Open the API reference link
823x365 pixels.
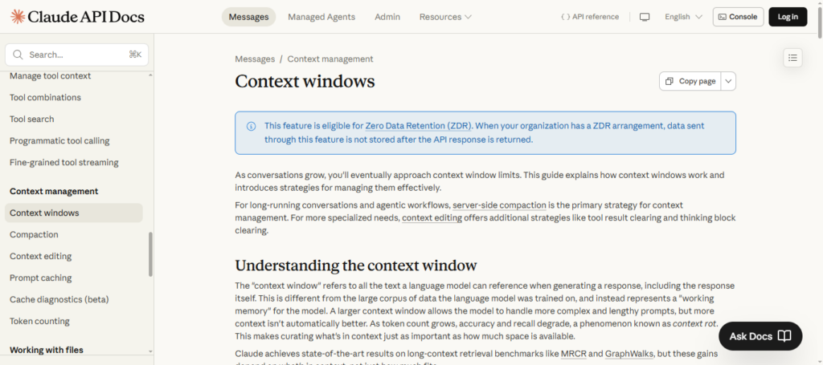590,17
